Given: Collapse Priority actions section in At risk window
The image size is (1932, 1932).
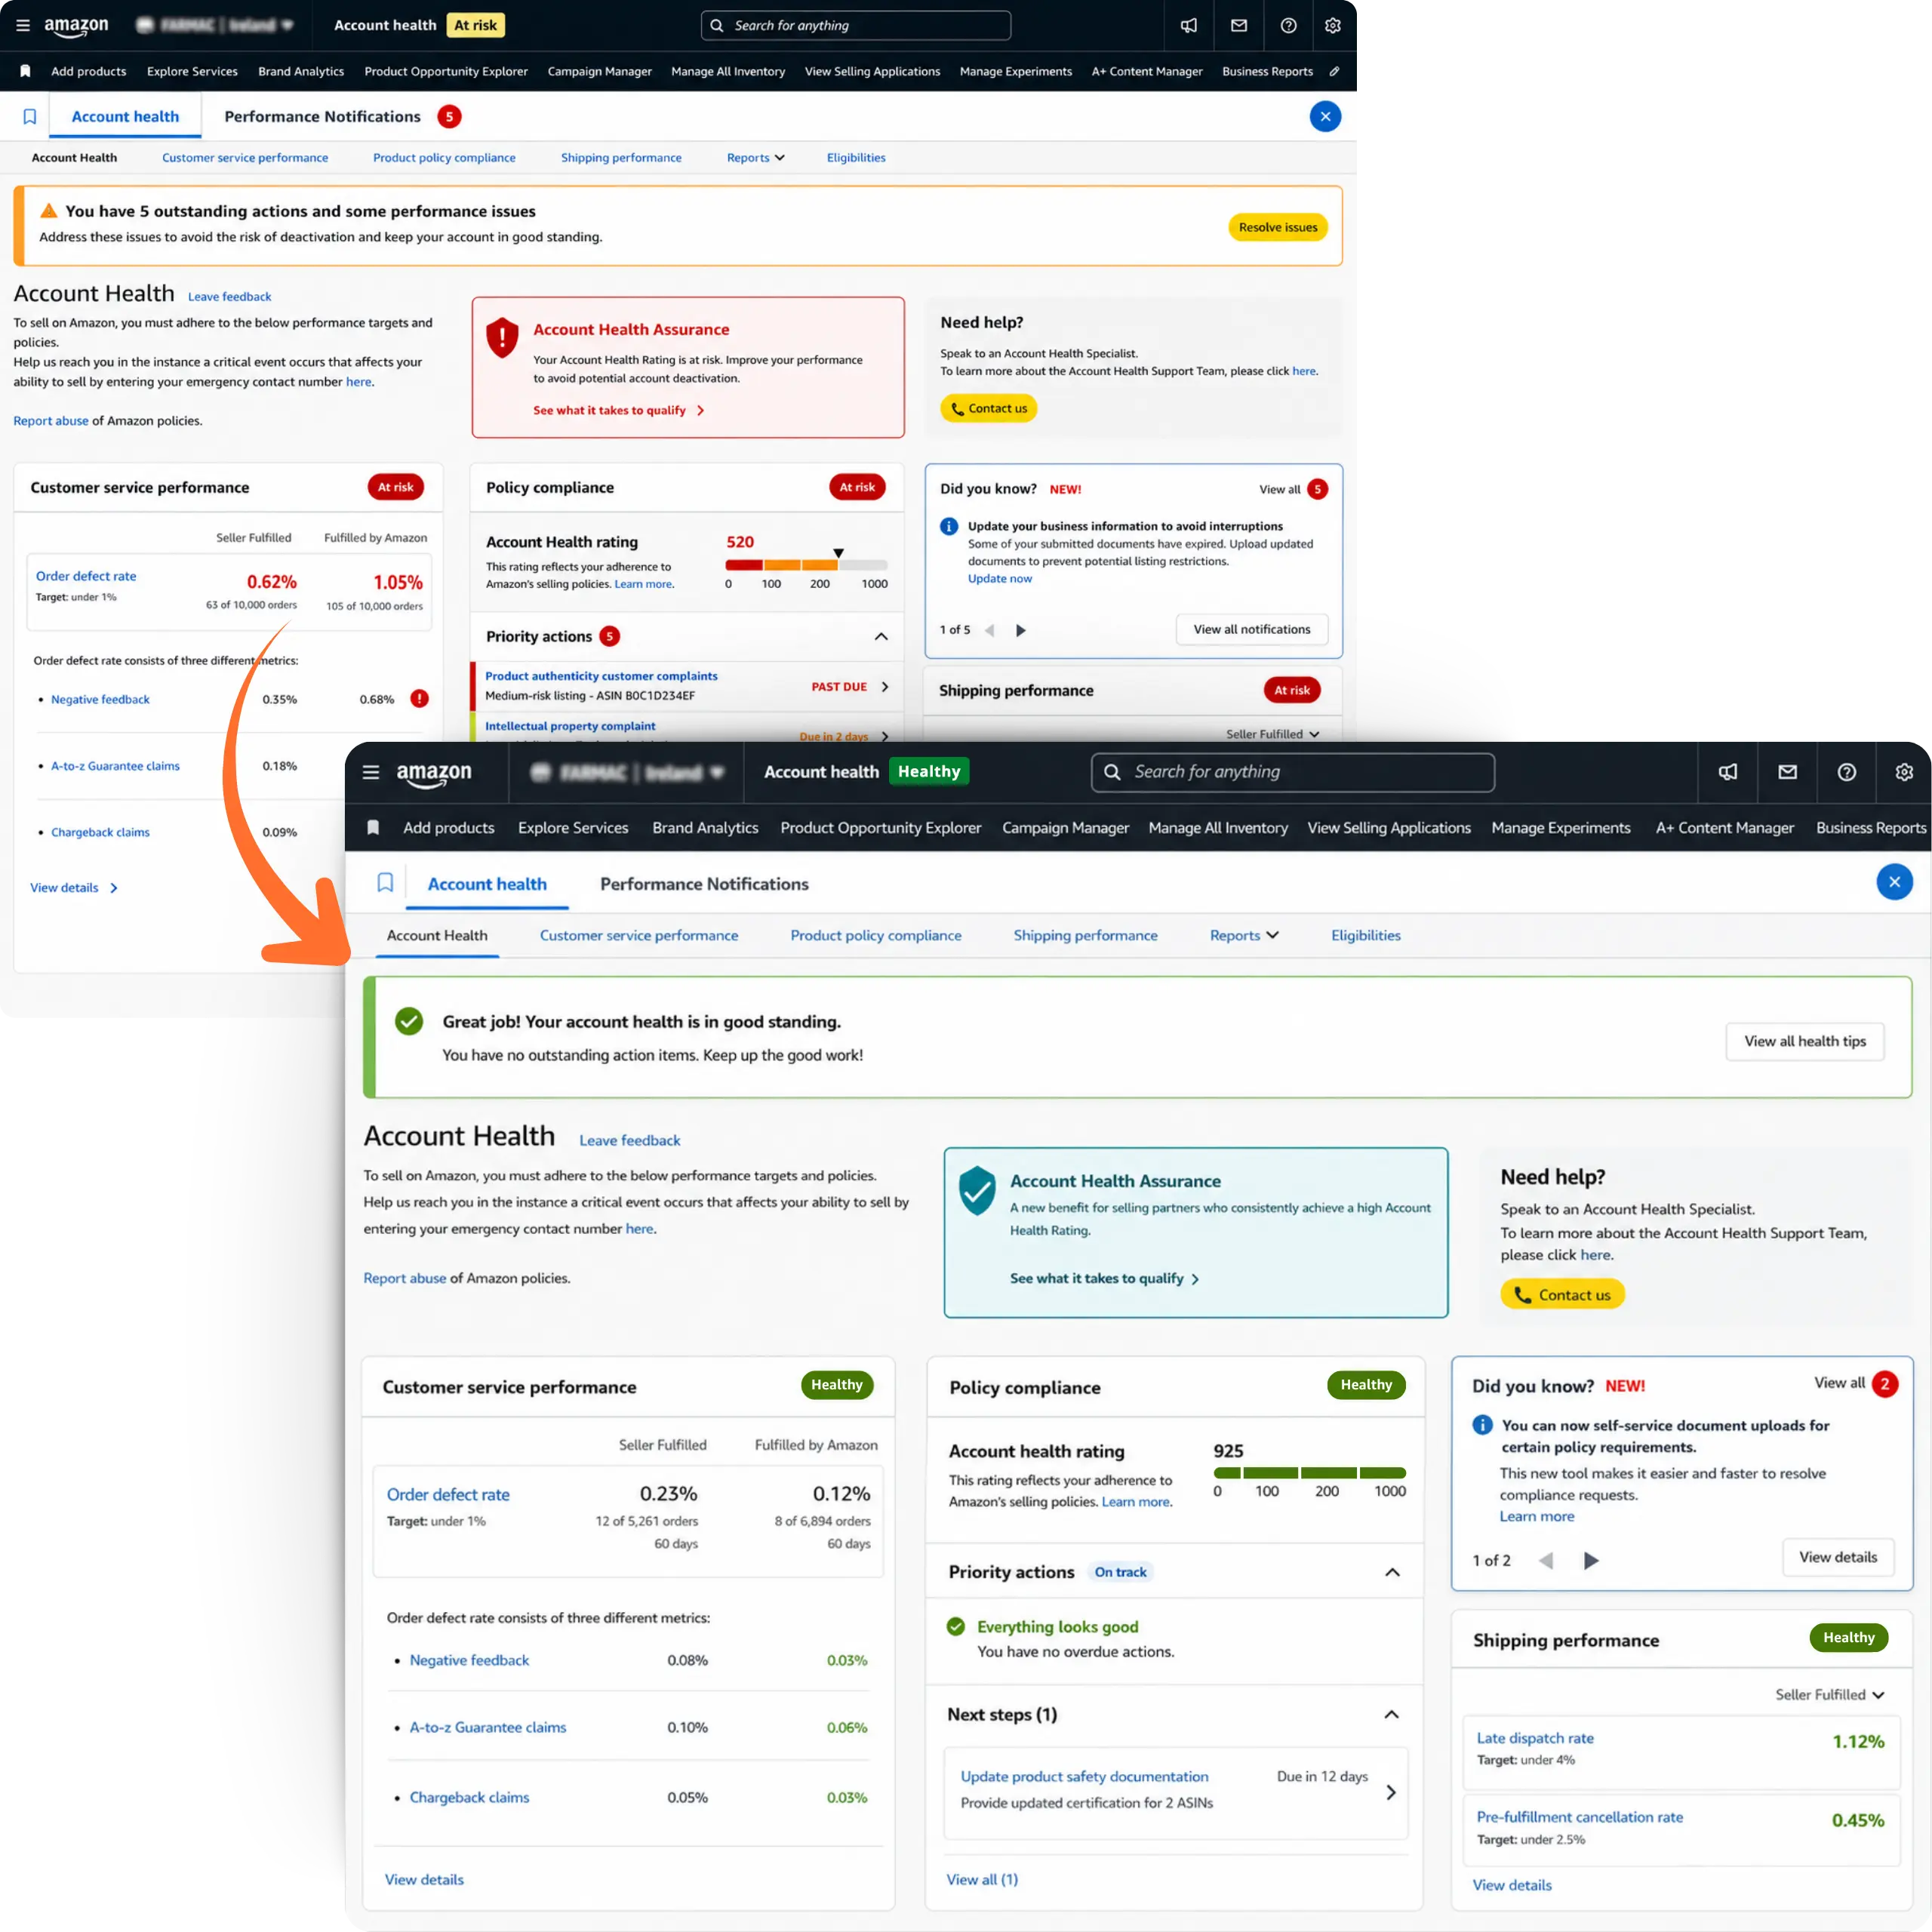Looking at the screenshot, I should coord(881,636).
